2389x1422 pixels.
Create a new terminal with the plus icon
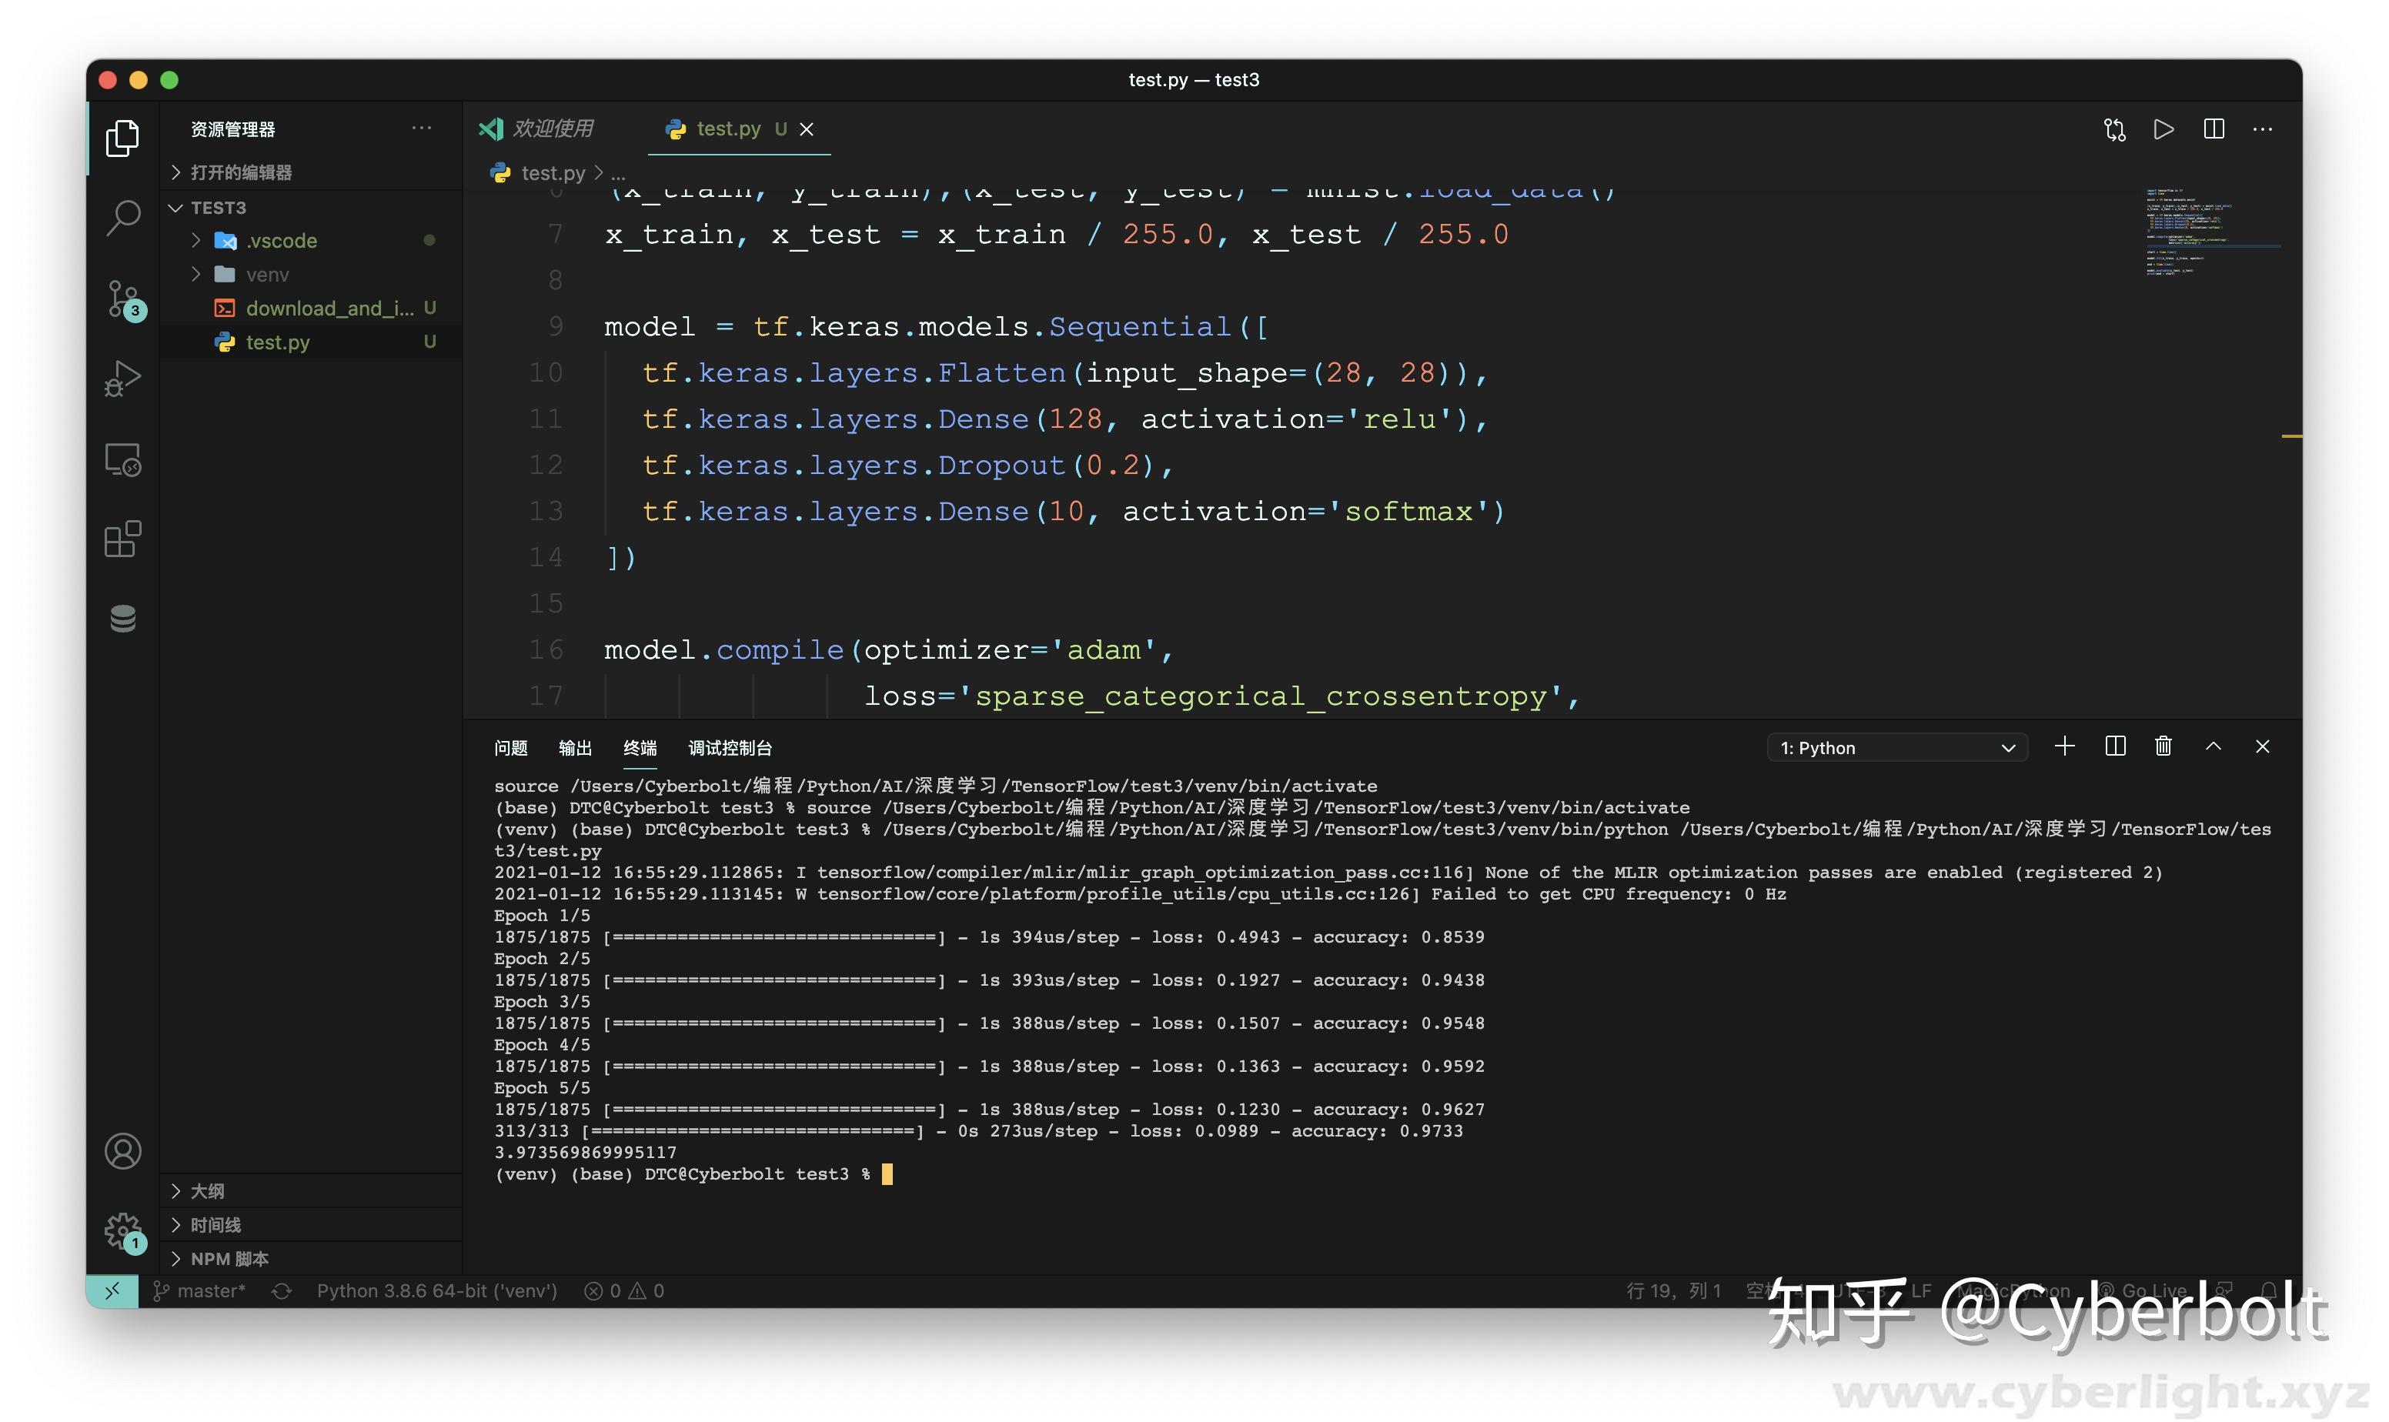point(2064,746)
